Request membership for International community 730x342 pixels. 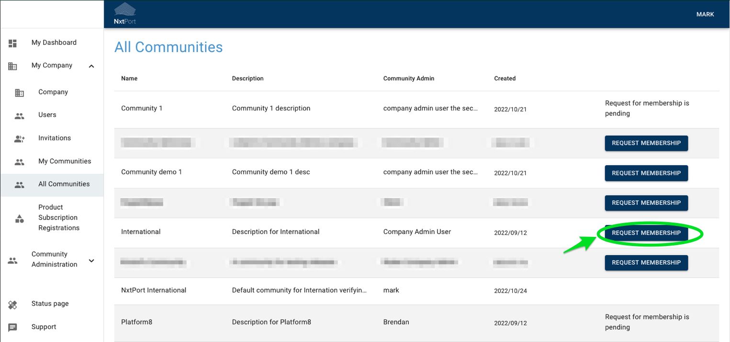[646, 233]
